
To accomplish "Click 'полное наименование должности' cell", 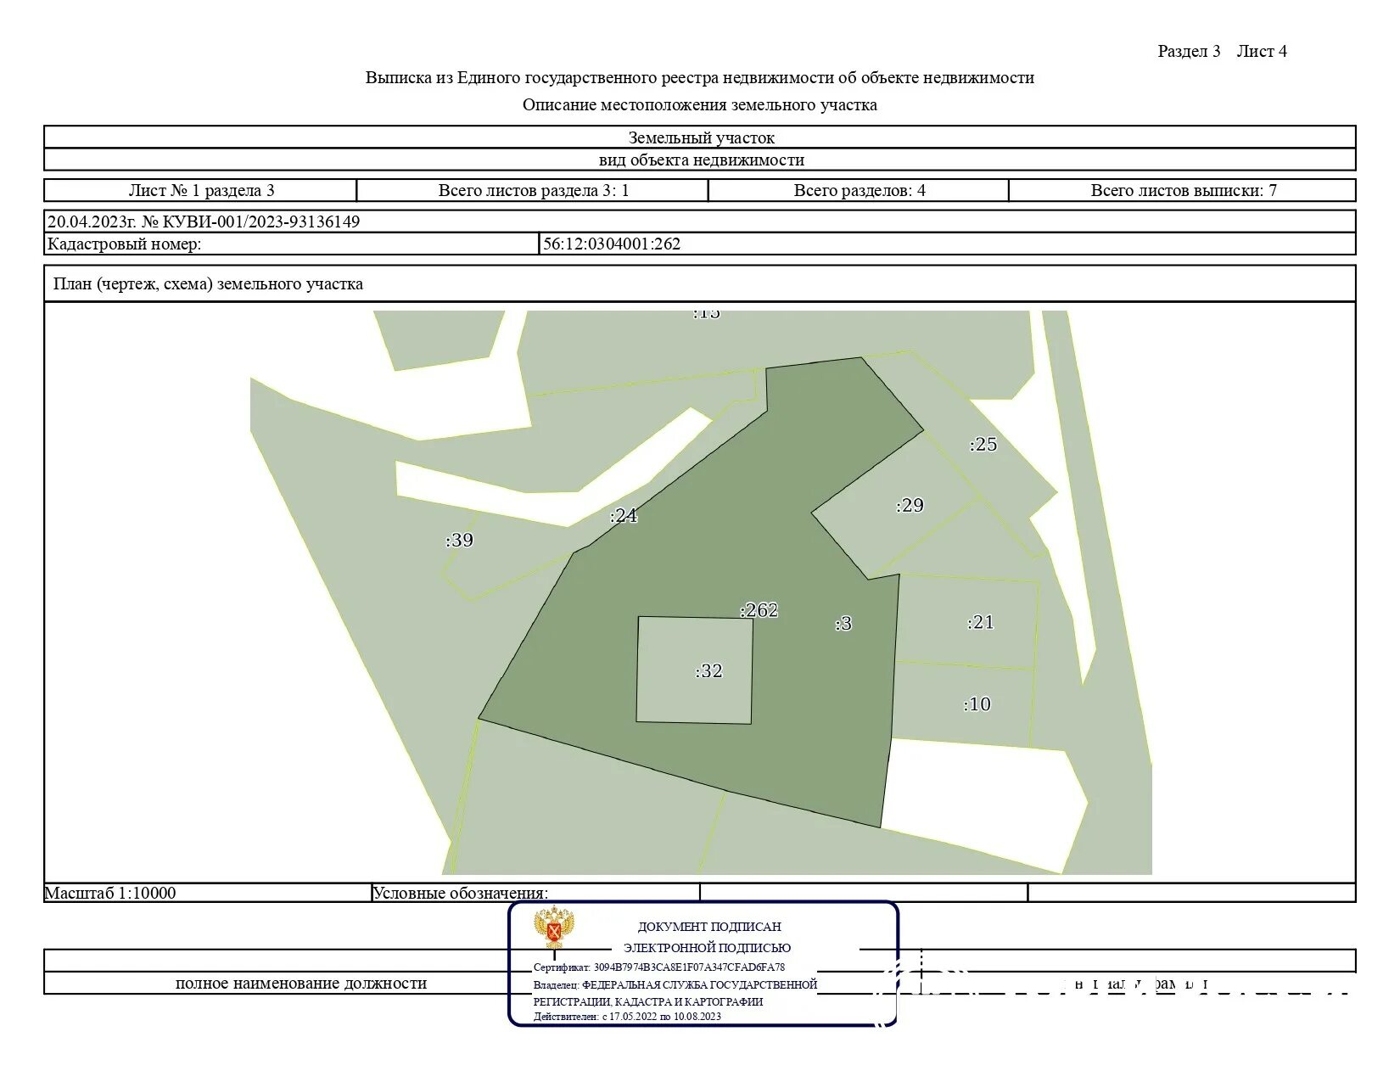I will click(301, 984).
